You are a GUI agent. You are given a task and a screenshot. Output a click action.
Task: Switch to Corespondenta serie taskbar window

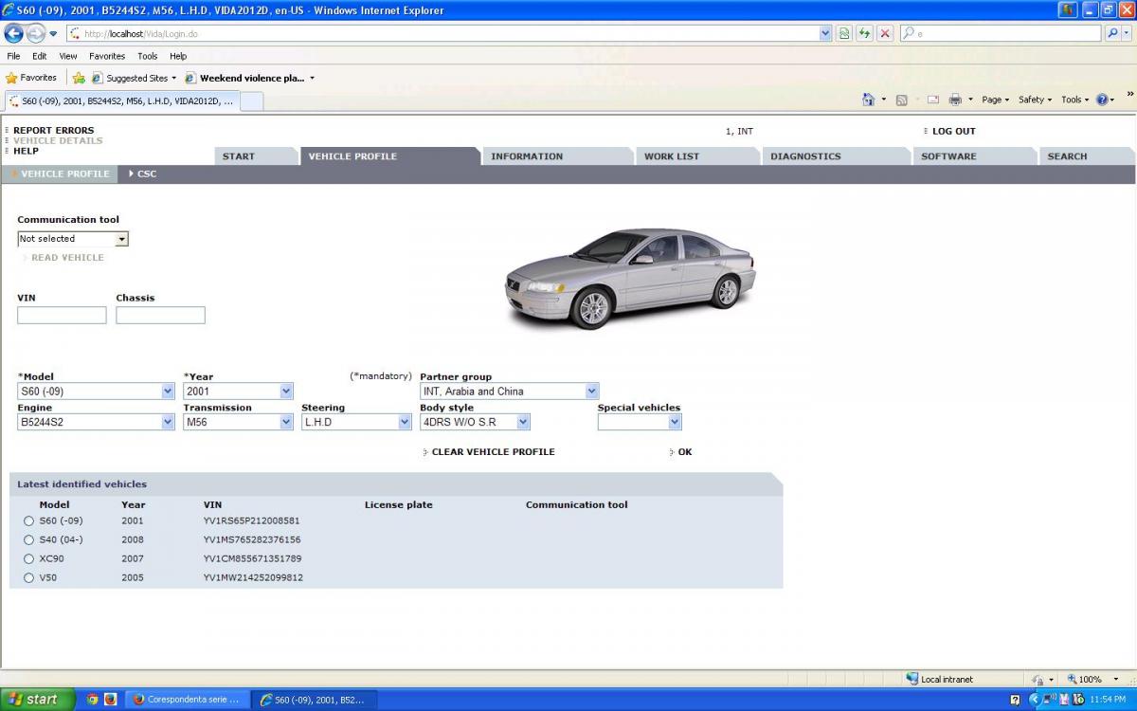[186, 700]
